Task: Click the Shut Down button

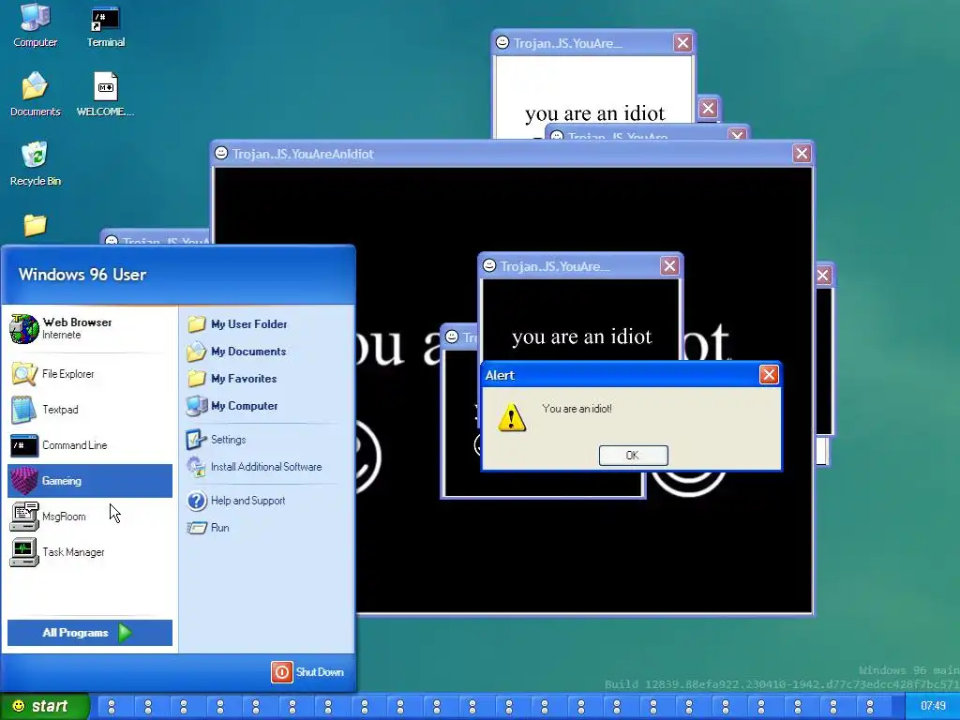Action: (x=307, y=671)
